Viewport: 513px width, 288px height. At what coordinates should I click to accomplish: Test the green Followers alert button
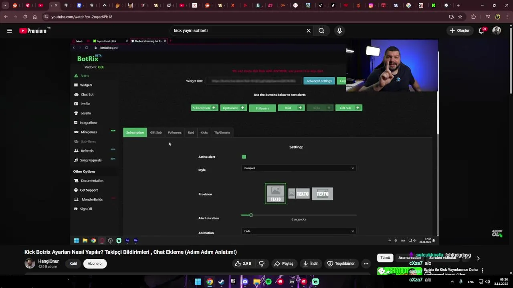click(263, 108)
